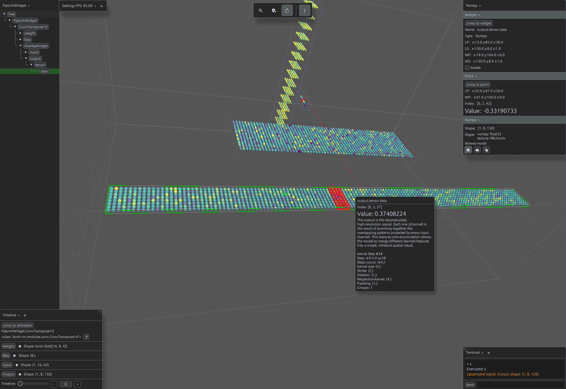The height and width of the screenshot is (389, 566).
Task: Collapse the tensor tree node arrow
Action: (x=31, y=65)
